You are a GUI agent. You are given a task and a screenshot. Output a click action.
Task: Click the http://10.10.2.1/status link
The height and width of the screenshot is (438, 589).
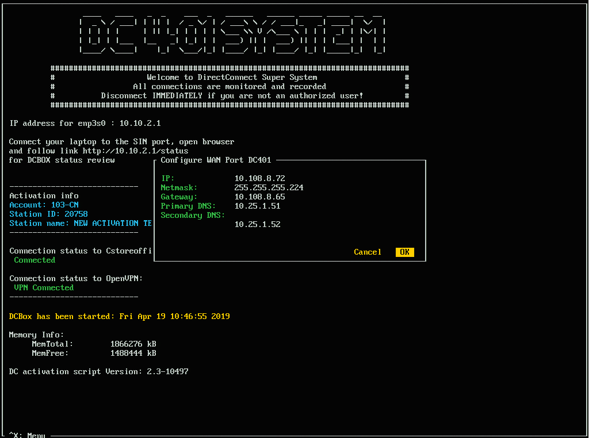coord(135,151)
